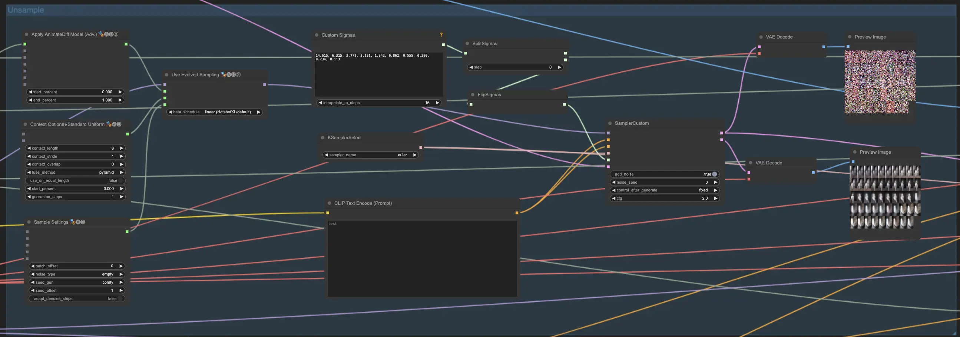The height and width of the screenshot is (337, 960).
Task: Click the CLIP Text Encode prompt text area
Action: [x=422, y=259]
